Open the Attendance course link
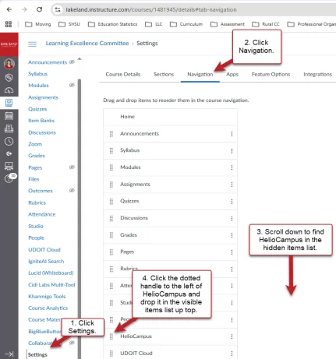This screenshot has height=359, width=336. pos(42,214)
